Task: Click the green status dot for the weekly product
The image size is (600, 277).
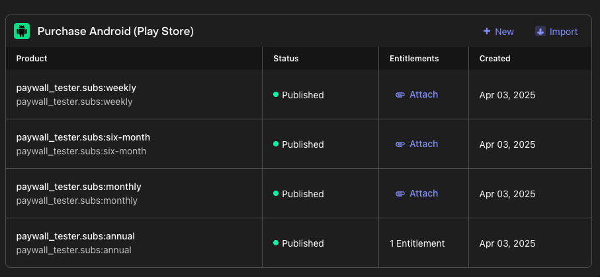Action: (x=276, y=95)
